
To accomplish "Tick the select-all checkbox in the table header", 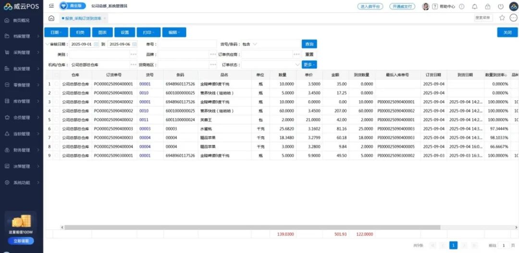I will (x=57, y=75).
